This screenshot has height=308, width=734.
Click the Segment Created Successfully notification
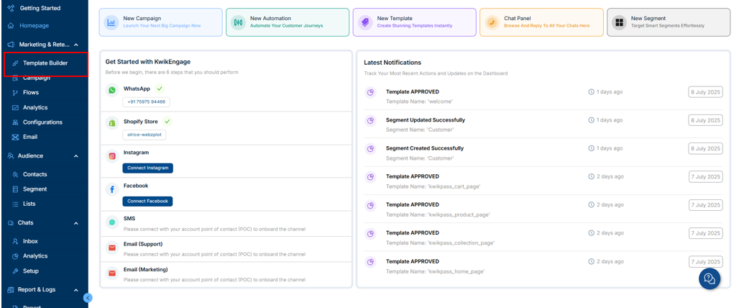click(x=543, y=153)
